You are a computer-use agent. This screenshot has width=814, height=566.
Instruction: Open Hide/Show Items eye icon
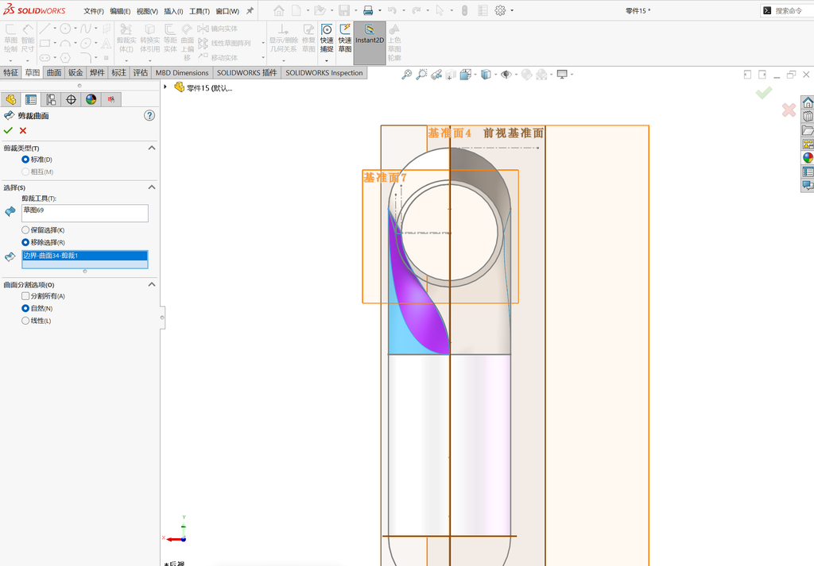(506, 75)
